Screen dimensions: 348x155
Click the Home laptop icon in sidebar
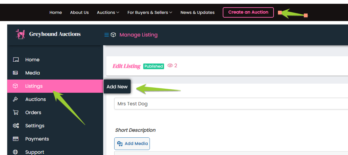(x=16, y=60)
